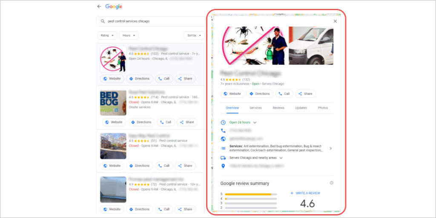
Task: Switch to the Services tab
Action: pyautogui.click(x=255, y=108)
